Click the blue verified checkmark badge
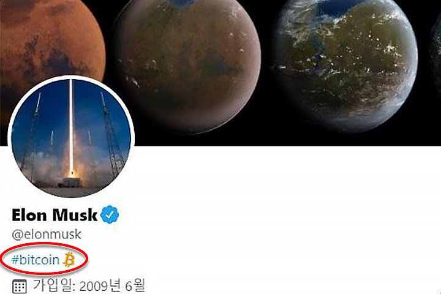This screenshot has width=441, height=294. [x=110, y=214]
